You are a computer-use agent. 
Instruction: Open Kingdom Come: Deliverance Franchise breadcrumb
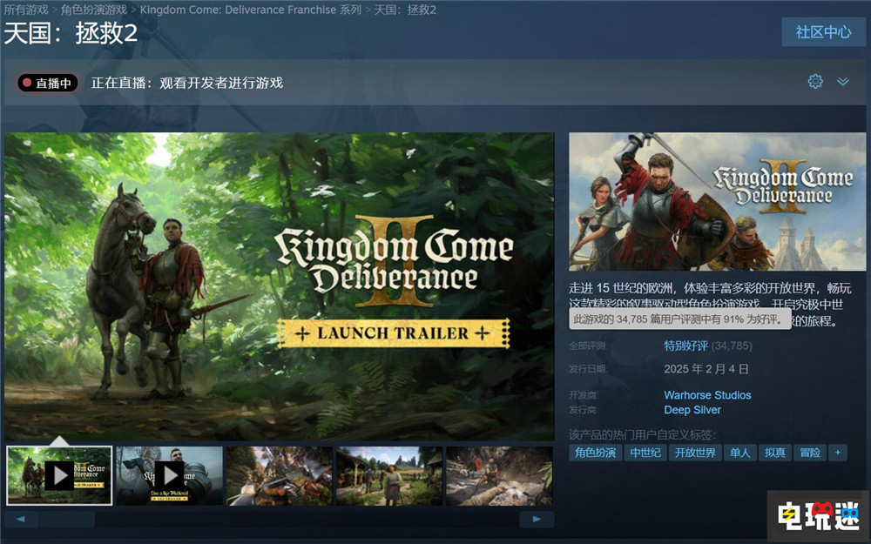click(251, 10)
